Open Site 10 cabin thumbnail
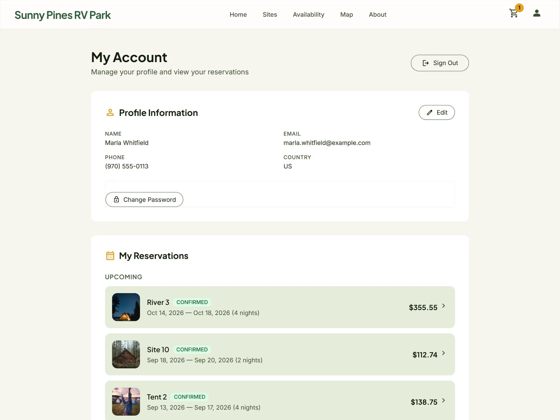The width and height of the screenshot is (560, 420). [x=126, y=354]
